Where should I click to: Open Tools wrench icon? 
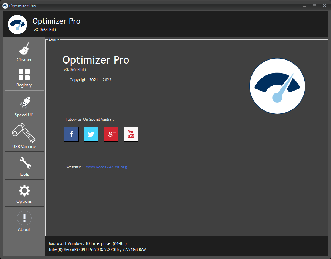tap(25, 163)
